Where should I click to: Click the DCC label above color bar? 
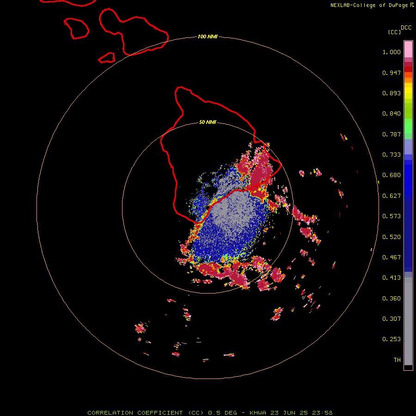coord(406,28)
